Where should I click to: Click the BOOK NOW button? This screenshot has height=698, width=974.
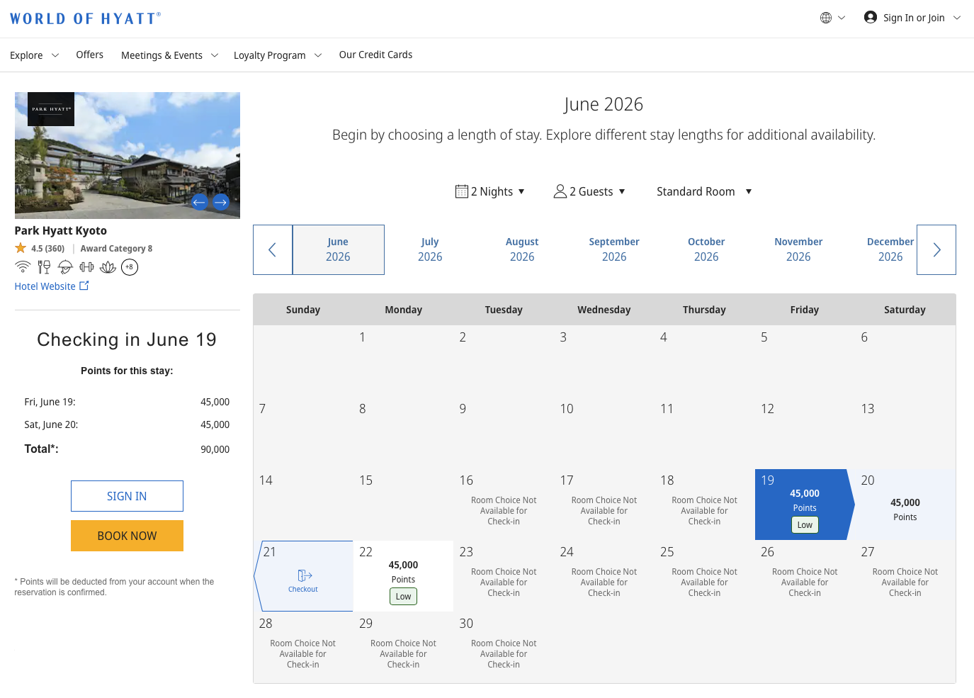pos(127,536)
